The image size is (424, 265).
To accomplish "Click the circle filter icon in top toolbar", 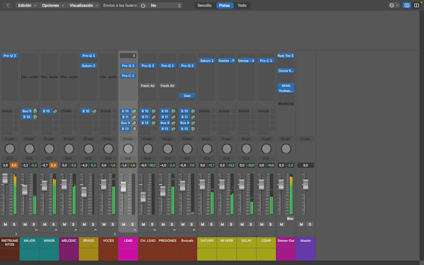I will tap(392, 6).
